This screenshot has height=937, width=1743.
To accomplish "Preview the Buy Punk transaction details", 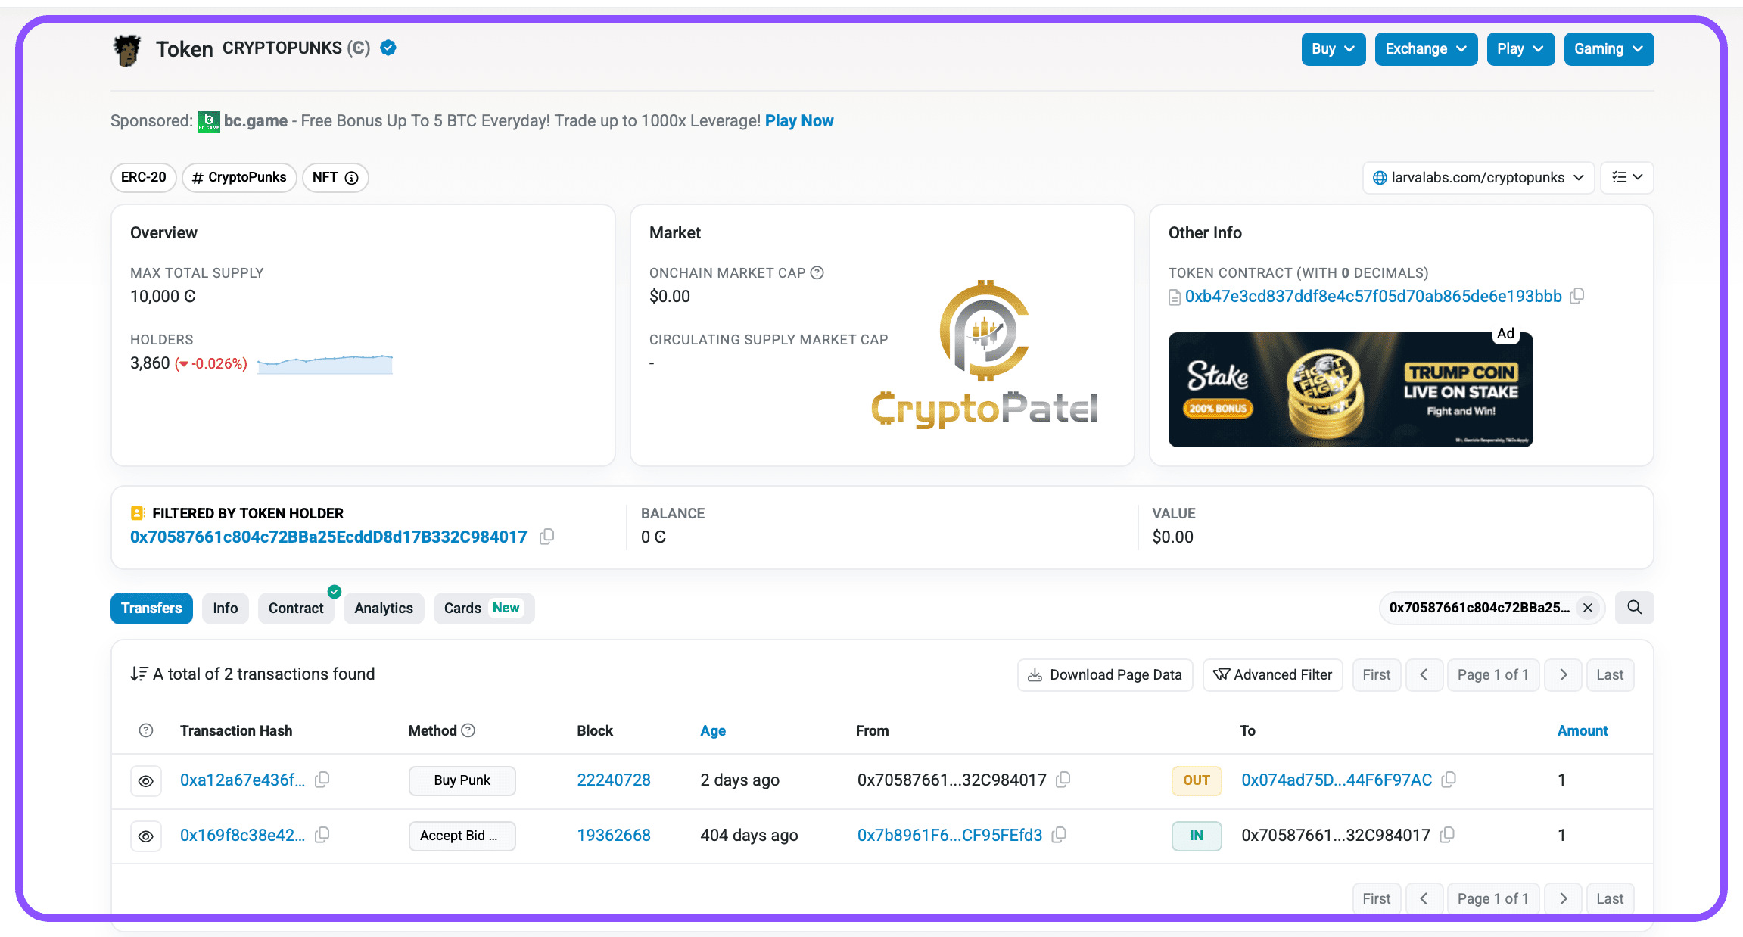I will click(146, 780).
